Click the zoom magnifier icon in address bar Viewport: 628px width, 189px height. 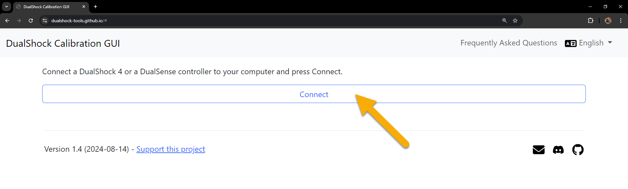(x=504, y=21)
